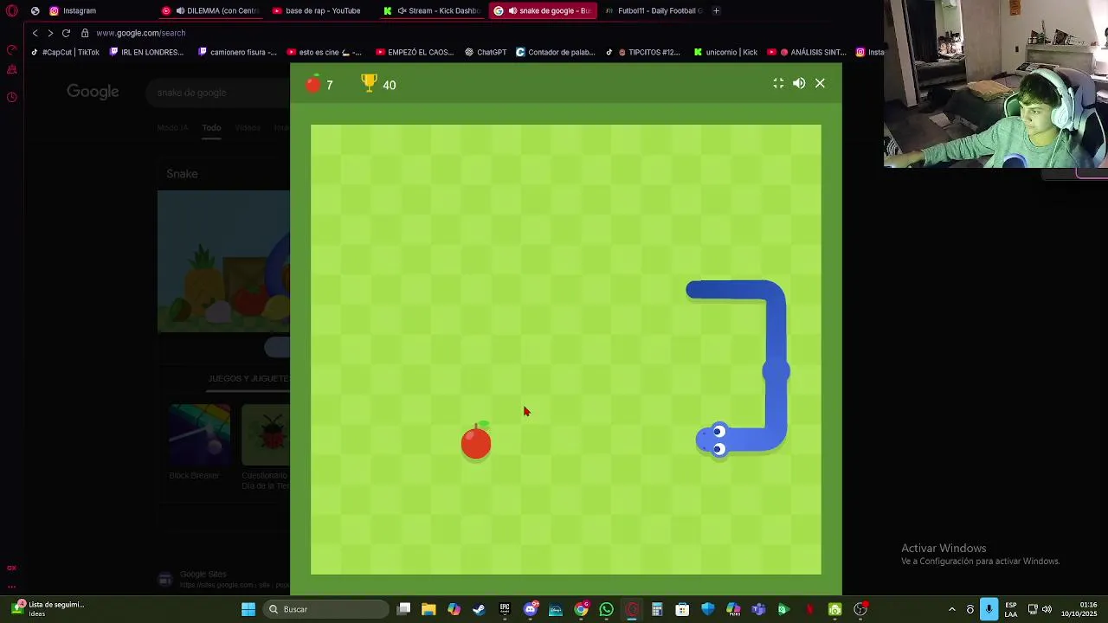Open the clock and date panel

(x=1079, y=609)
